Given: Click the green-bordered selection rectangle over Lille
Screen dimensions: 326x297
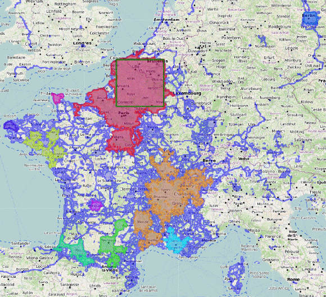Looking at the screenshot, I should pyautogui.click(x=141, y=83).
